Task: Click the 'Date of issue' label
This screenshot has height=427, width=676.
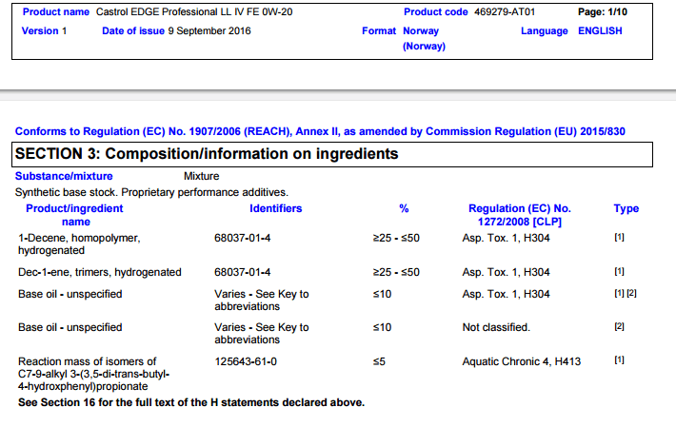Action: [x=132, y=31]
